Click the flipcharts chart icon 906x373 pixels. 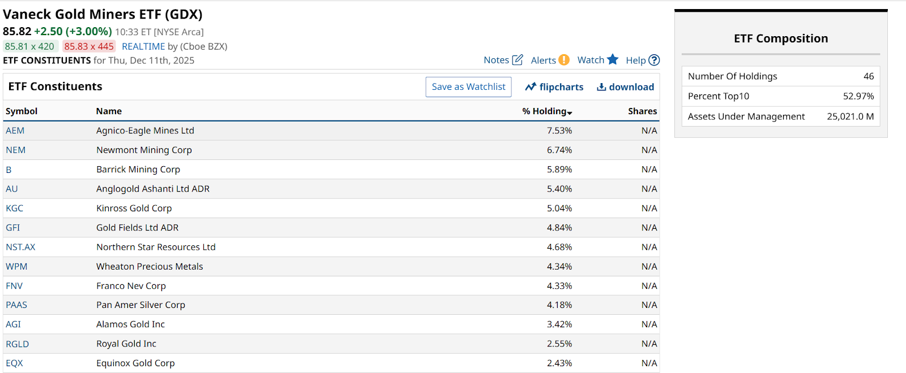pos(531,87)
